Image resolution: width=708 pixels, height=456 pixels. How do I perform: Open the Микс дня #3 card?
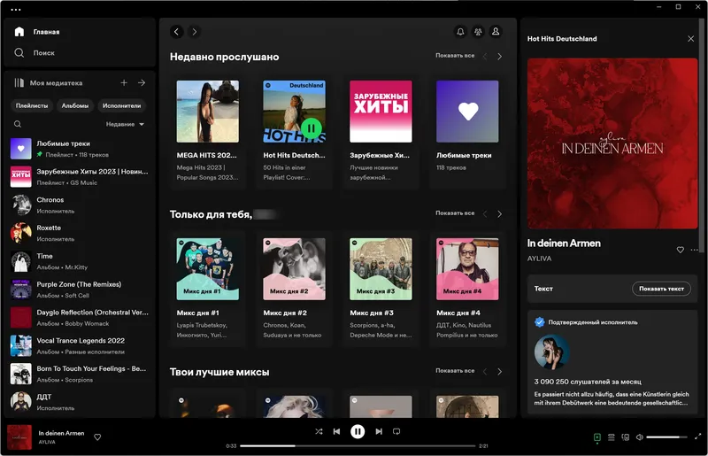coord(381,289)
